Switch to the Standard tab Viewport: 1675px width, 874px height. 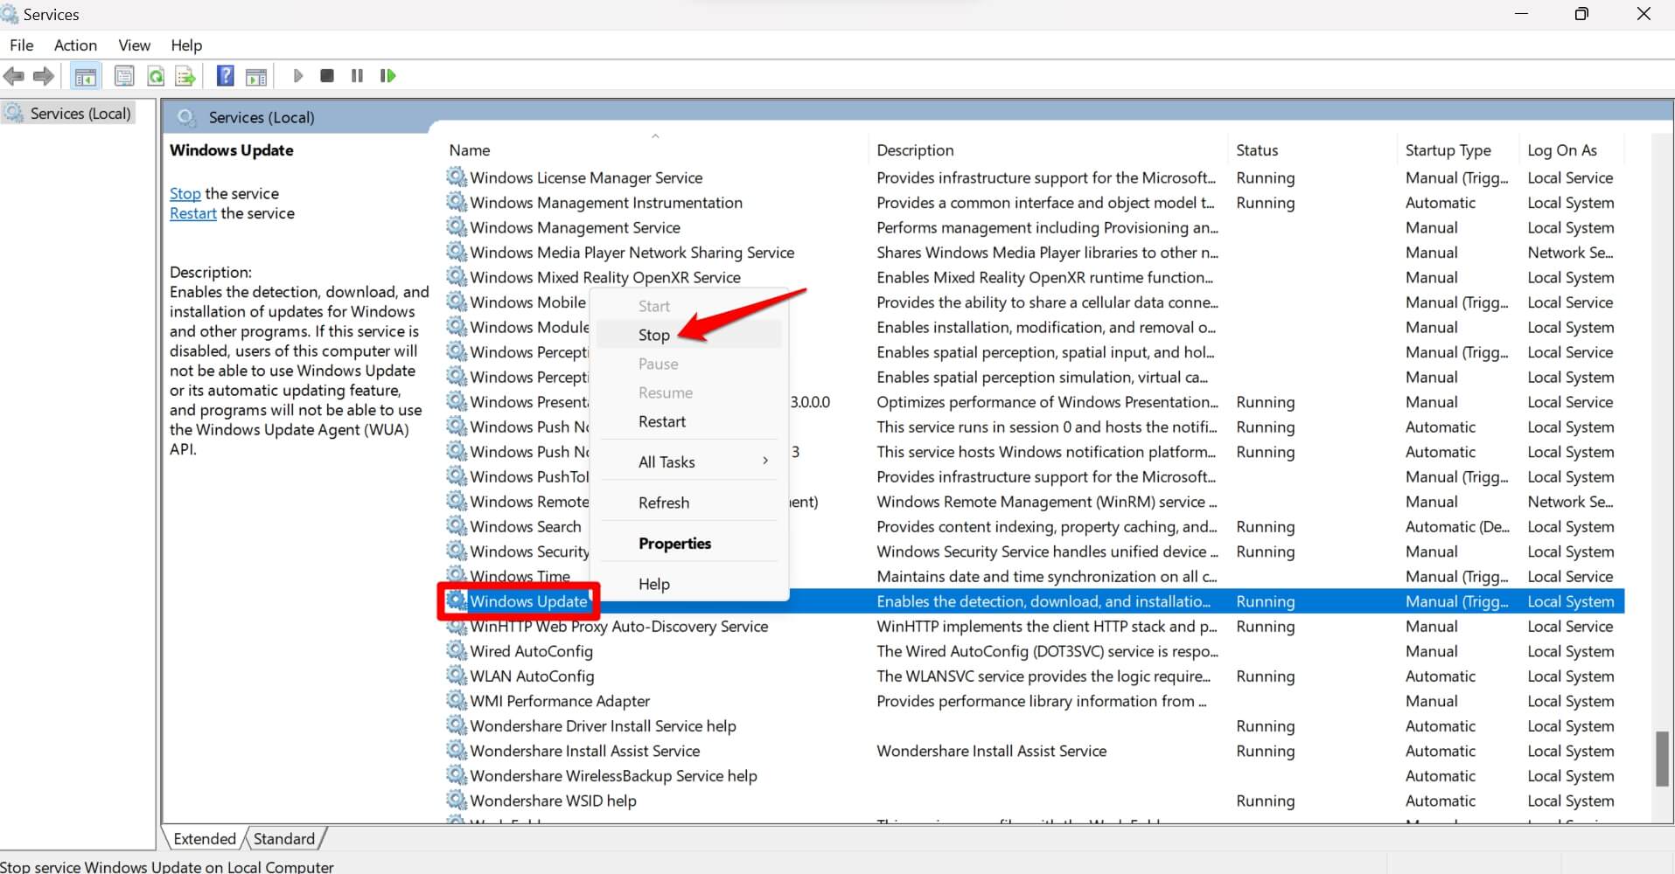point(284,838)
